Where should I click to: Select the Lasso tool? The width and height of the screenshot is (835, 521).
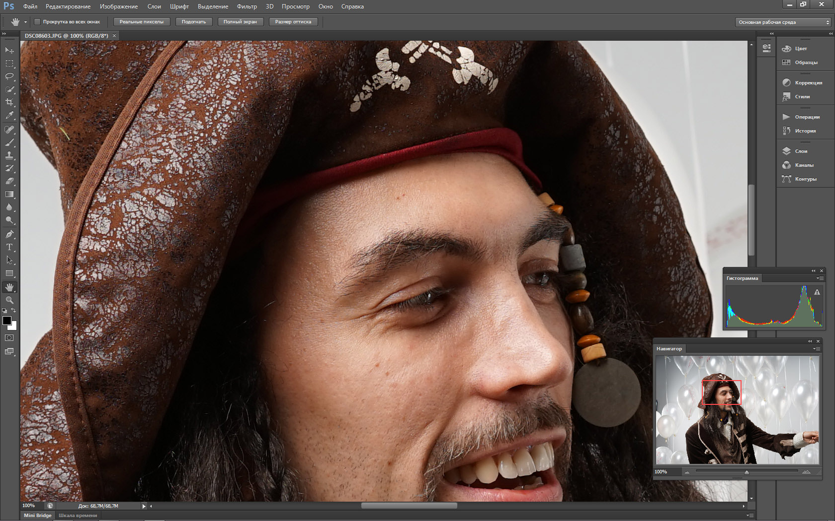[9, 76]
